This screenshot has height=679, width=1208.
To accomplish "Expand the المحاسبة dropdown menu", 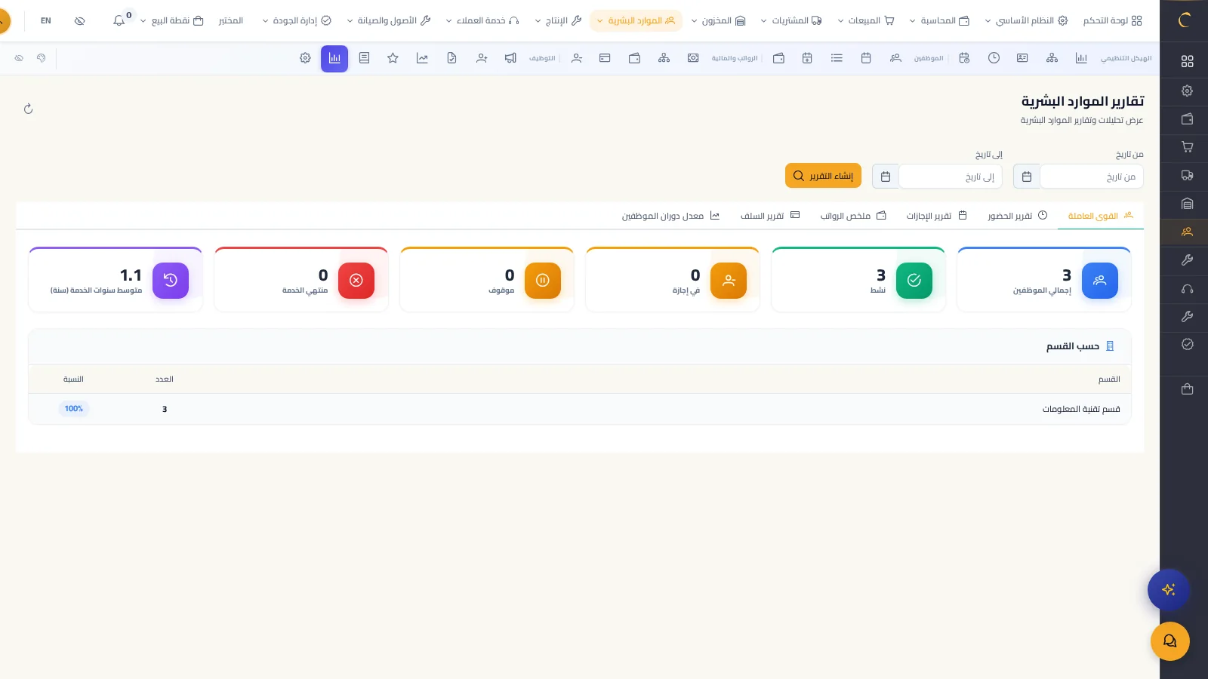I will (x=940, y=20).
